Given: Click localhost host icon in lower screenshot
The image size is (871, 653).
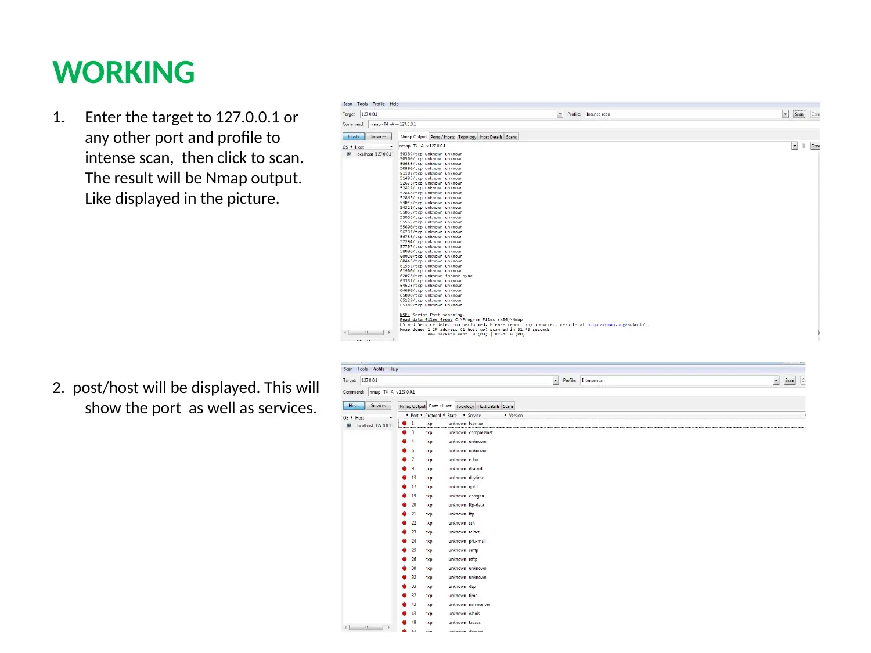Looking at the screenshot, I should [349, 426].
